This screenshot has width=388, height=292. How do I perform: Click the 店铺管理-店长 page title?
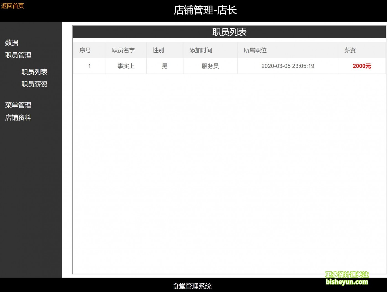[205, 10]
